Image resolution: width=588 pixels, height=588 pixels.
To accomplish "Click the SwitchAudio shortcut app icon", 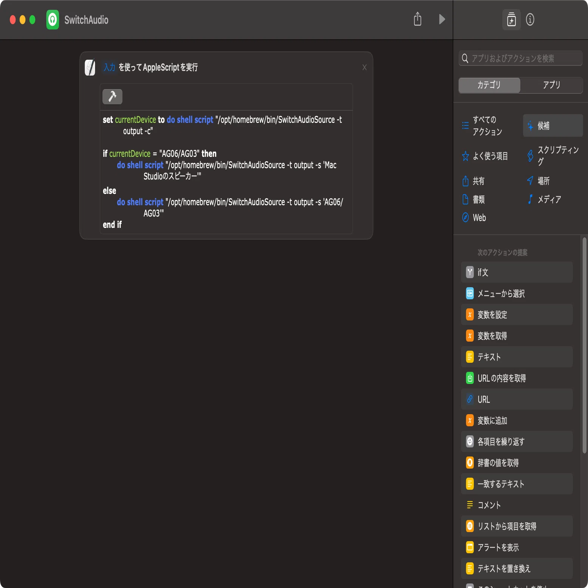I will pos(53,20).
